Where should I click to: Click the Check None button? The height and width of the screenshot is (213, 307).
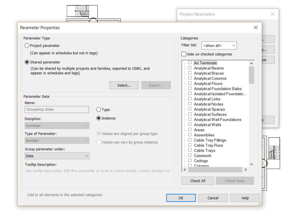point(235,181)
